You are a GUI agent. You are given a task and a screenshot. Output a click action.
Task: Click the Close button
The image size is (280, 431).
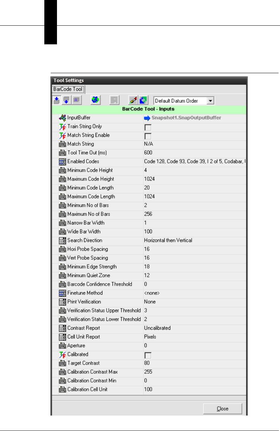pos(223,409)
